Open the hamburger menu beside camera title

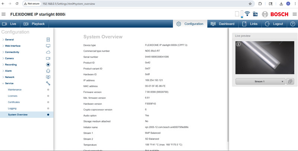coord(3,14)
